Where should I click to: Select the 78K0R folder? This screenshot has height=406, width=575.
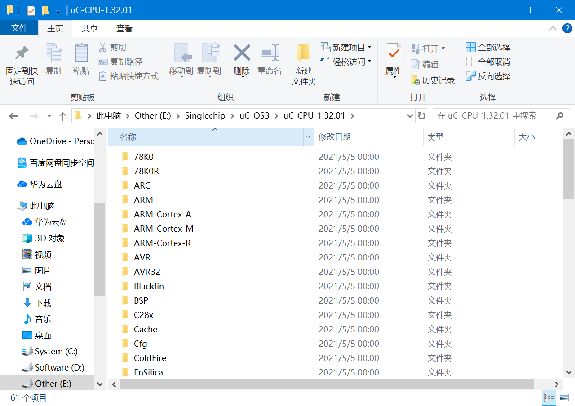point(146,171)
